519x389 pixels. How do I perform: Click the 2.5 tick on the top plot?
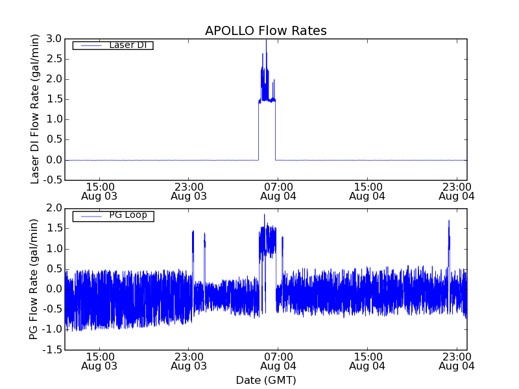point(54,59)
